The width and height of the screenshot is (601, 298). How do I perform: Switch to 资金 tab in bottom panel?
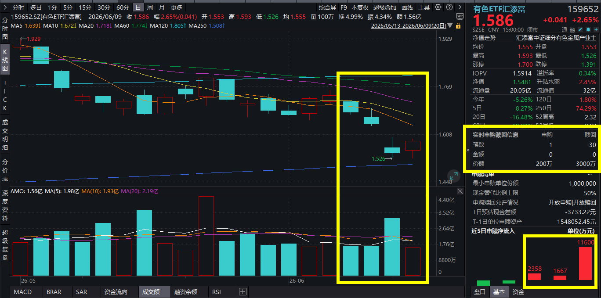point(518,292)
